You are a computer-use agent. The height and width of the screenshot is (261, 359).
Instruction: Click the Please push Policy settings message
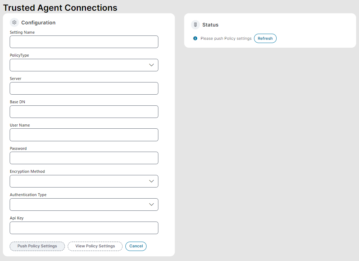[x=225, y=38]
